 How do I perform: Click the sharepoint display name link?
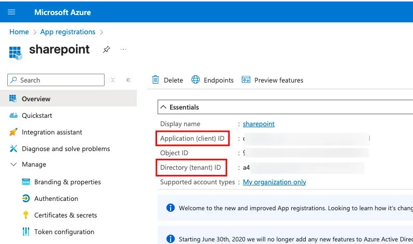[x=259, y=124]
